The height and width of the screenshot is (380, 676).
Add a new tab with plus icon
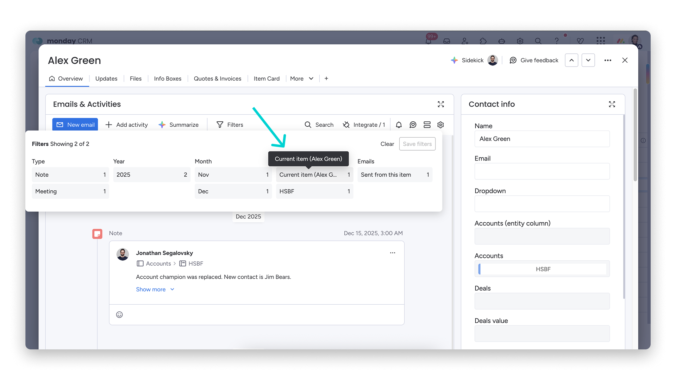(326, 78)
